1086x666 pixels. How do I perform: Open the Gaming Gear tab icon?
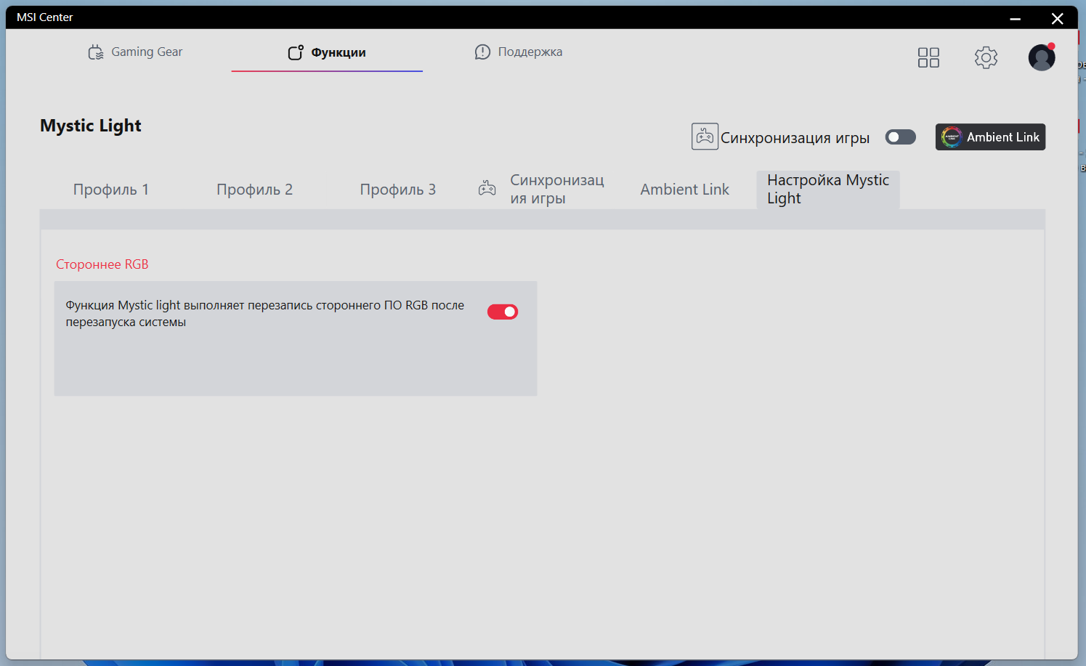[96, 52]
